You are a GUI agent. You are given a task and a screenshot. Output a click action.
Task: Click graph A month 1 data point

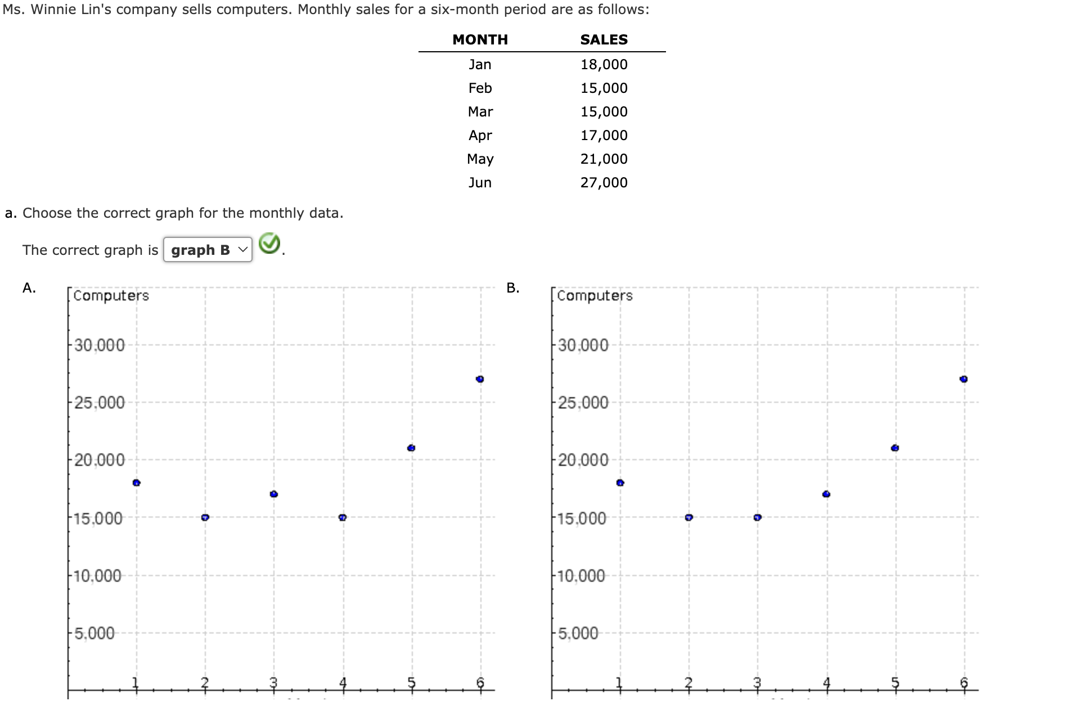coord(136,483)
